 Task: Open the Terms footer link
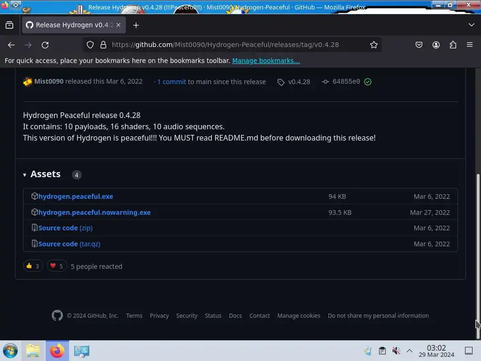134,315
